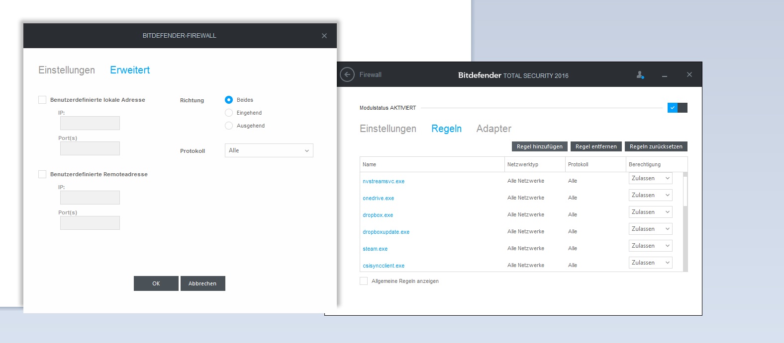This screenshot has width=784, height=343.
Task: Sort by the Berechtigung column header
Action: [657, 164]
